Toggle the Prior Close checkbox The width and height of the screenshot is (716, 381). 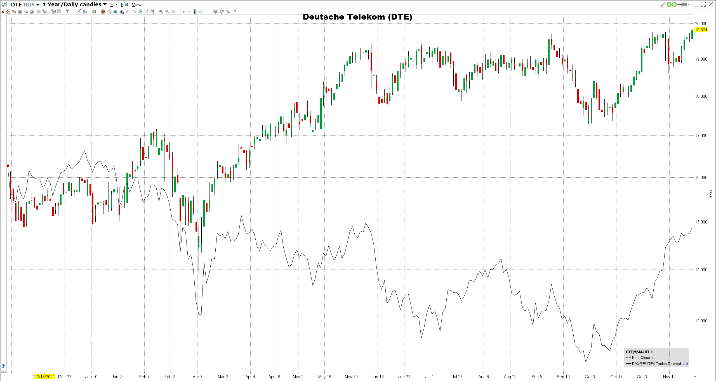tap(652, 358)
